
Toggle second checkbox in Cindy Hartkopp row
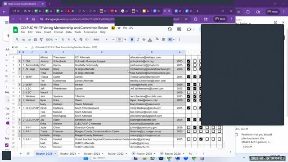[x=195, y=108]
